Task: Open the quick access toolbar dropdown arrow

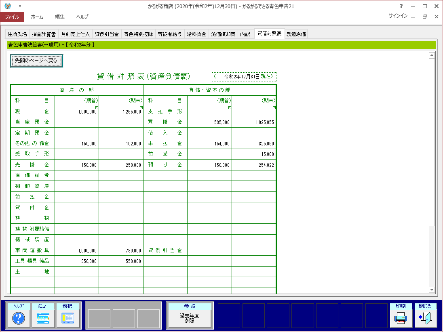Action: tap(20, 6)
